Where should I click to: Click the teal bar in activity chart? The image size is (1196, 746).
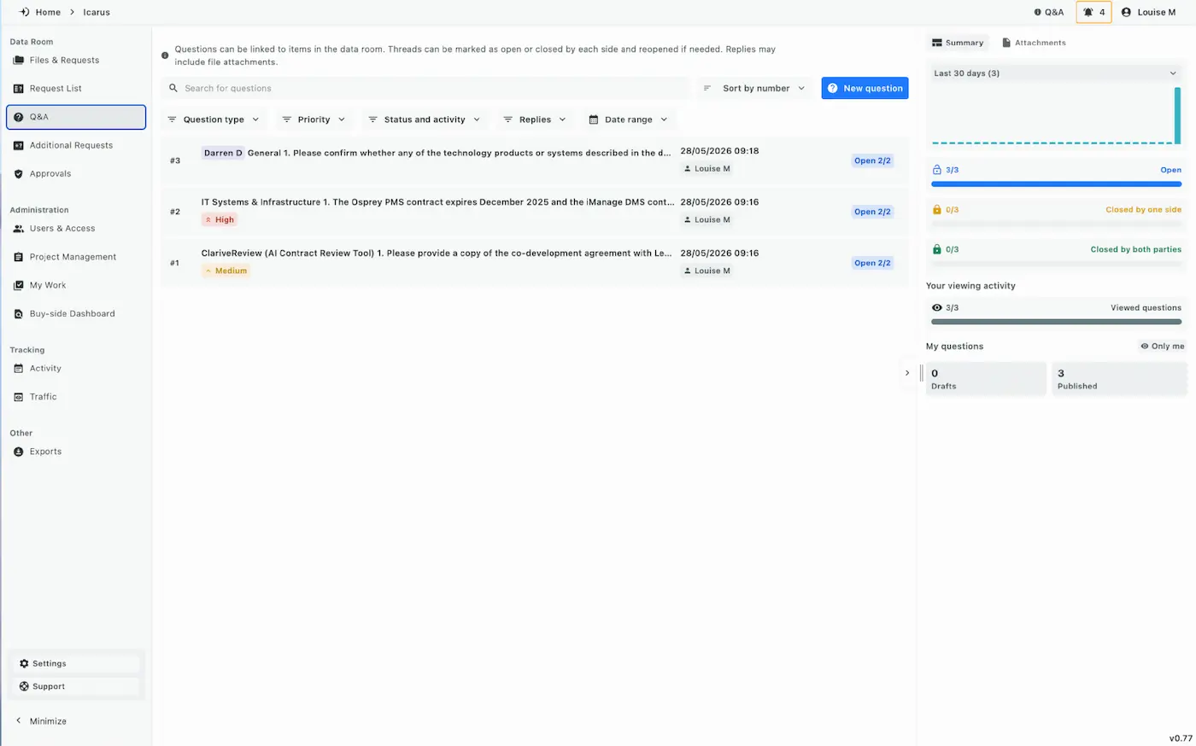point(1177,115)
